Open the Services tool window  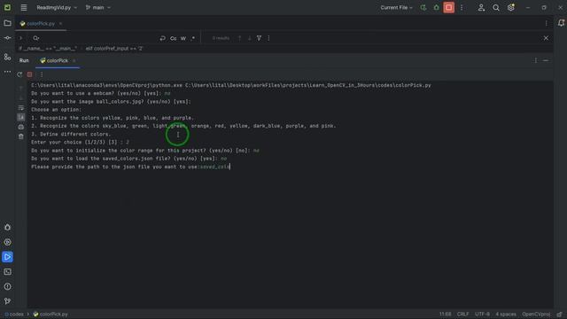pos(7,242)
